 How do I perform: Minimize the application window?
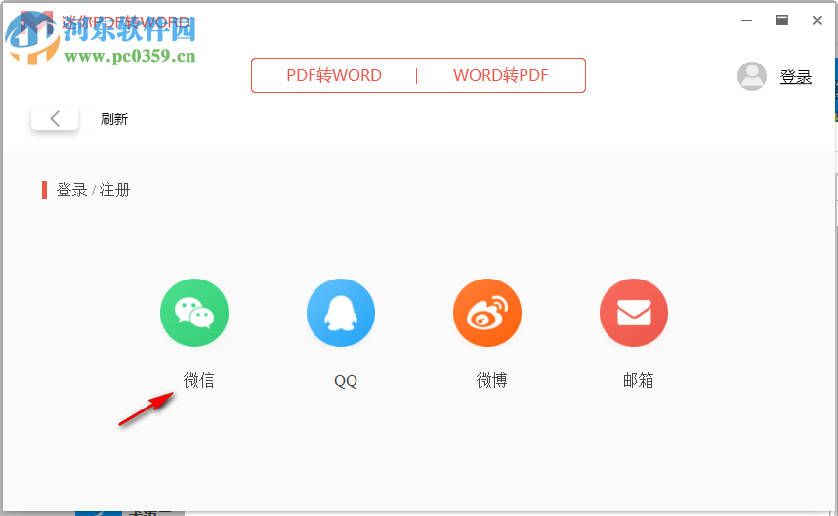pos(746,21)
